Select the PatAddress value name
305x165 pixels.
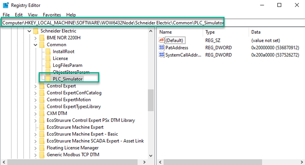click(177, 48)
